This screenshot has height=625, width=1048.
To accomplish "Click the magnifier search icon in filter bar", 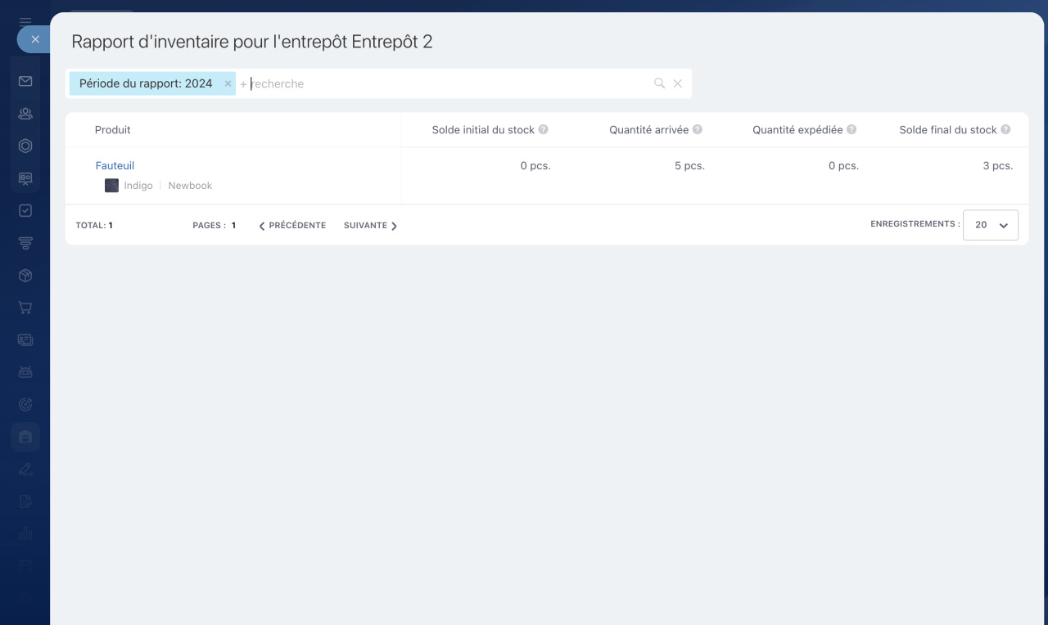I will click(659, 83).
